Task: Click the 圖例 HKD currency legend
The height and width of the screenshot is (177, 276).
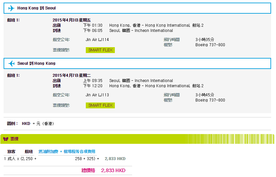Action: [x=30, y=124]
